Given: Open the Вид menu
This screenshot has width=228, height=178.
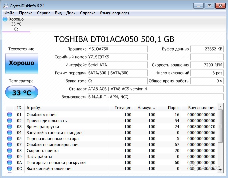Looking at the screenshot, I should (58, 13).
